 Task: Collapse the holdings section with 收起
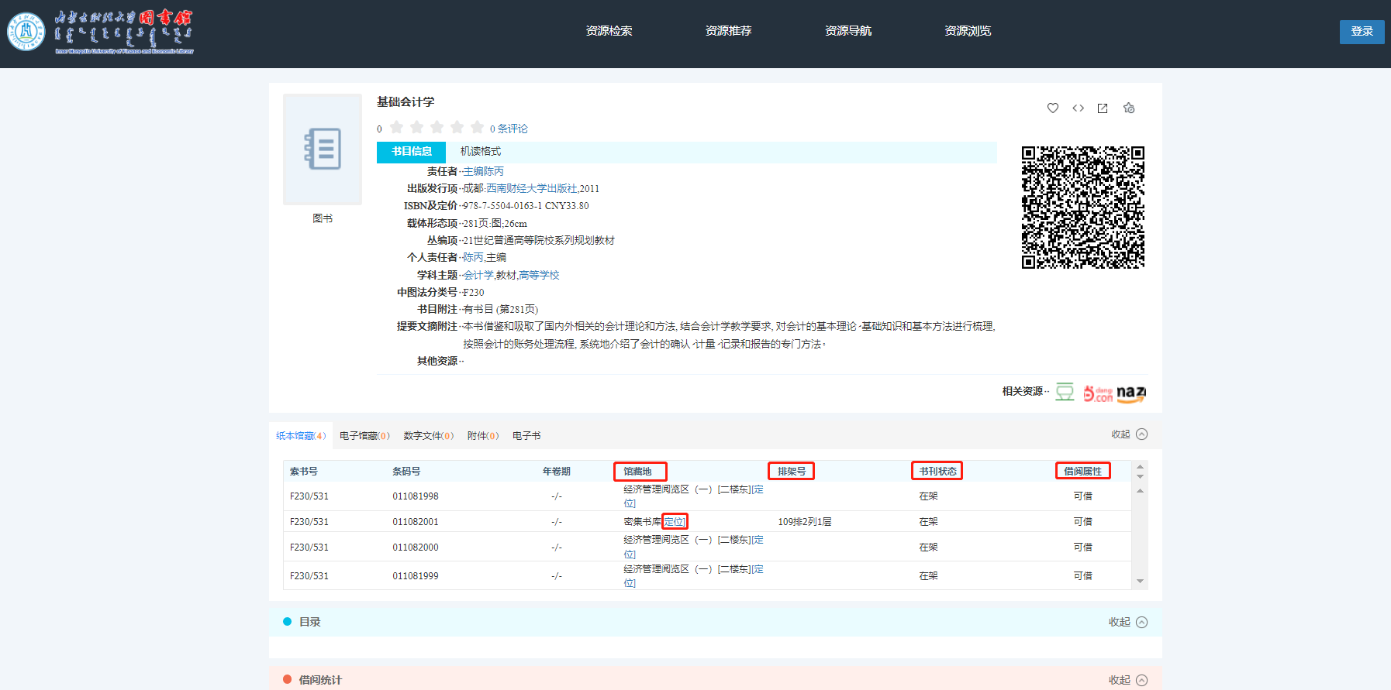coord(1129,434)
